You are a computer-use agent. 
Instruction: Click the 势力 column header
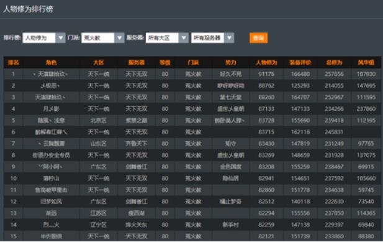point(230,63)
